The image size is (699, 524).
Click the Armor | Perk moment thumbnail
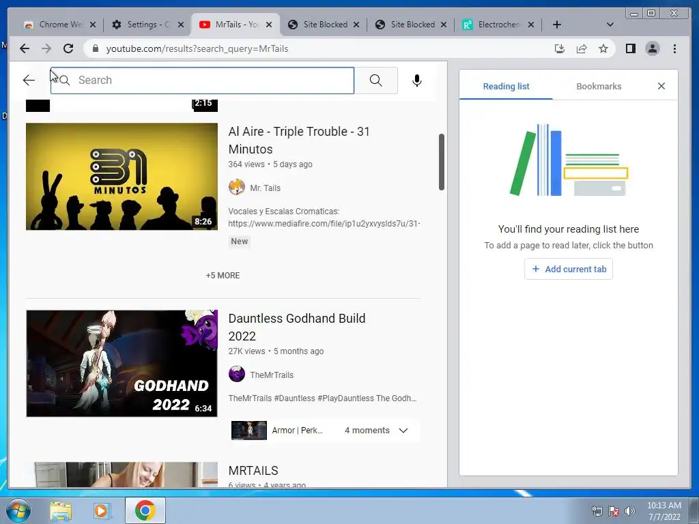(248, 431)
